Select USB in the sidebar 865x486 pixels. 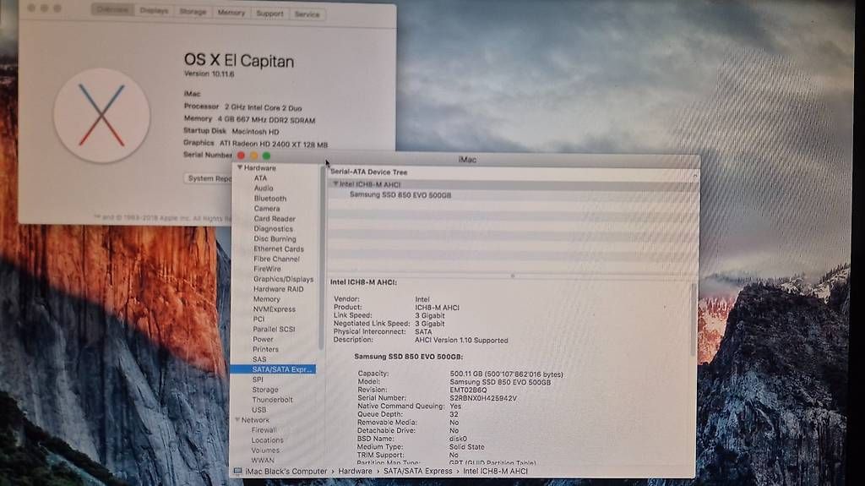point(259,410)
